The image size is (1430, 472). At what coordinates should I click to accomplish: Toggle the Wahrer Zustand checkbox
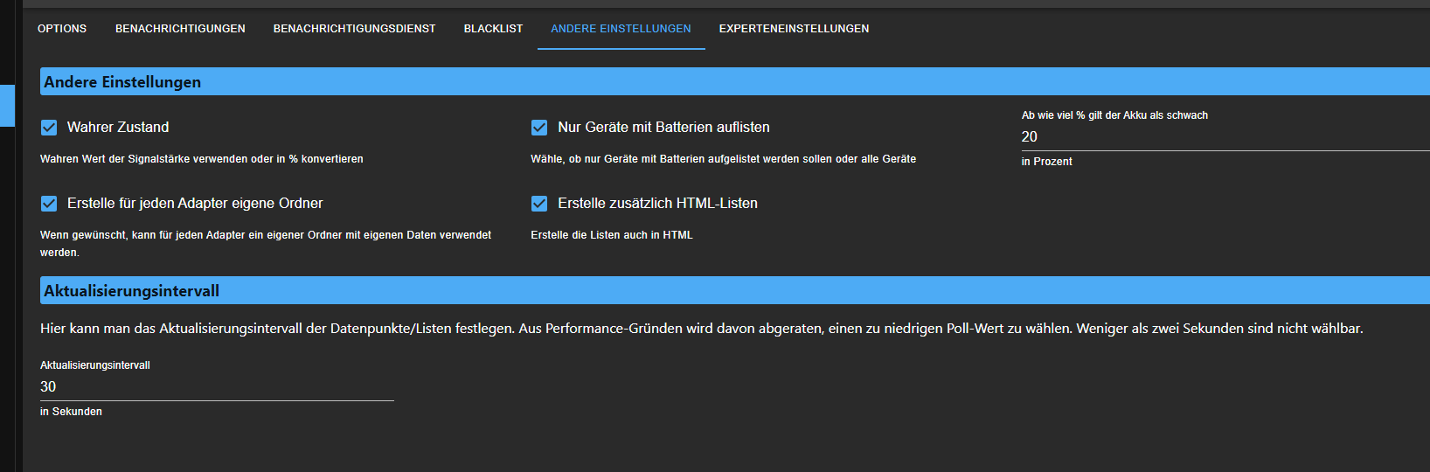click(49, 128)
